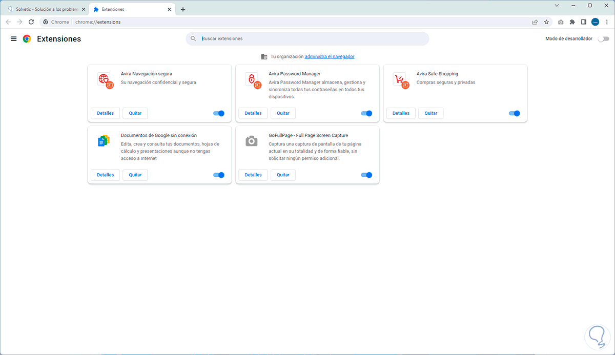Open the extensions puzzle toolbar icon
Image resolution: width=615 pixels, height=355 pixels.
pyautogui.click(x=572, y=22)
